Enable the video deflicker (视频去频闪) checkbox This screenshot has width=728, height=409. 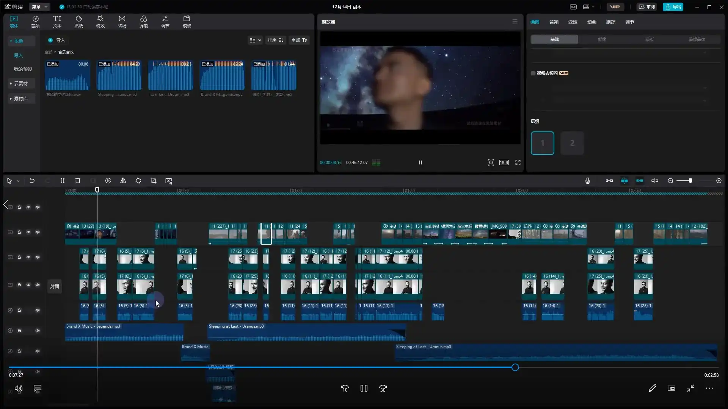point(533,73)
